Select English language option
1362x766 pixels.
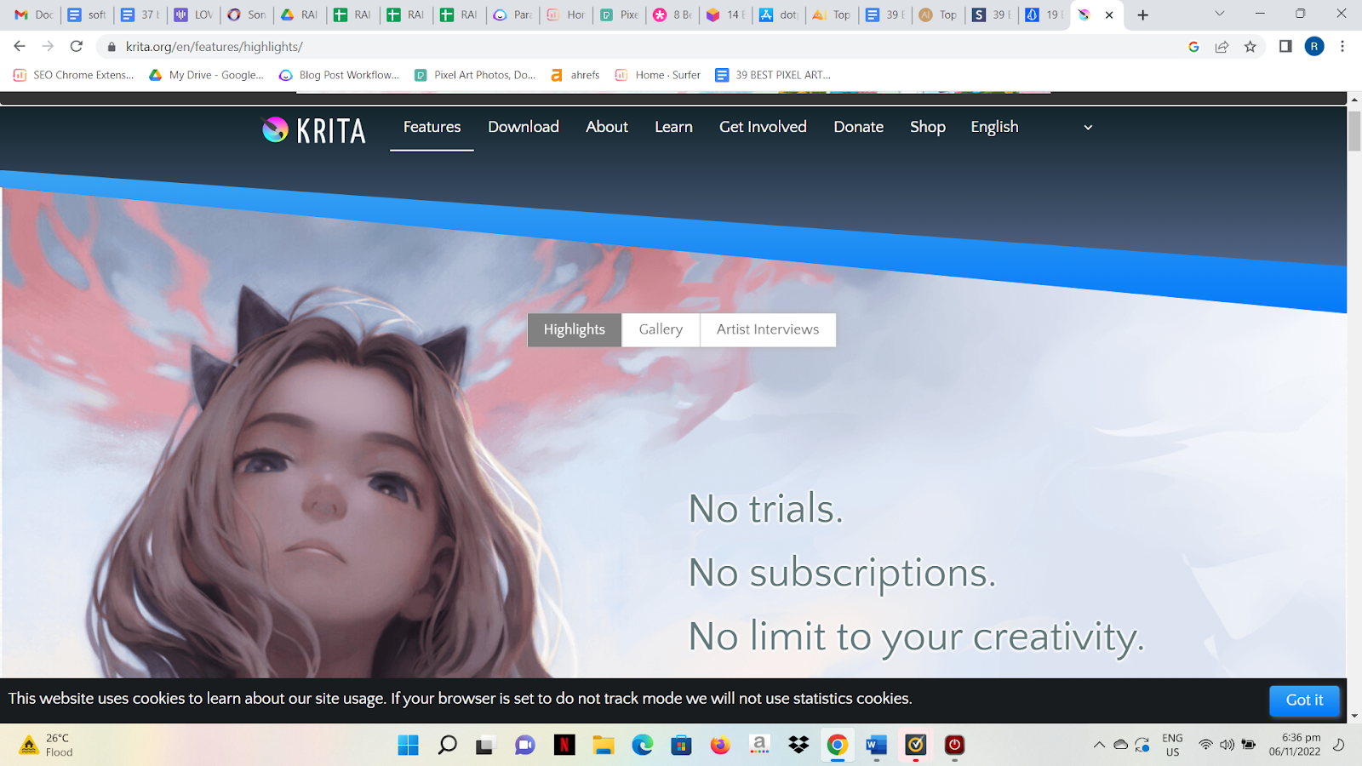(x=994, y=127)
